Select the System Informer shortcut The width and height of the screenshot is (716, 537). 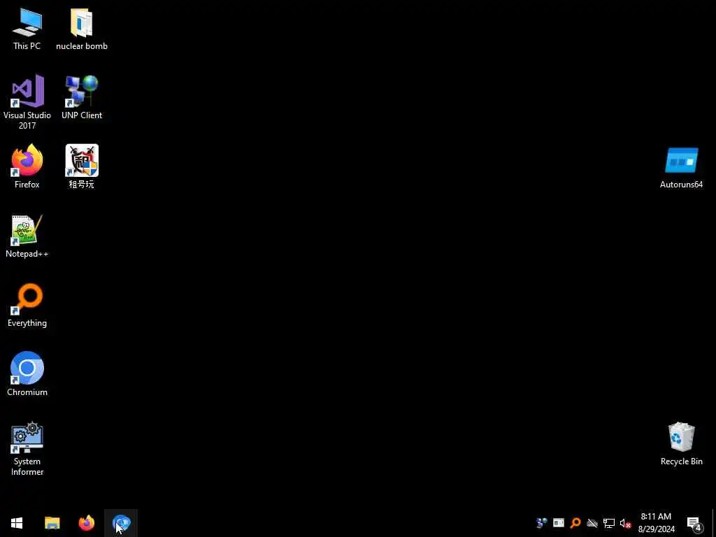click(27, 449)
